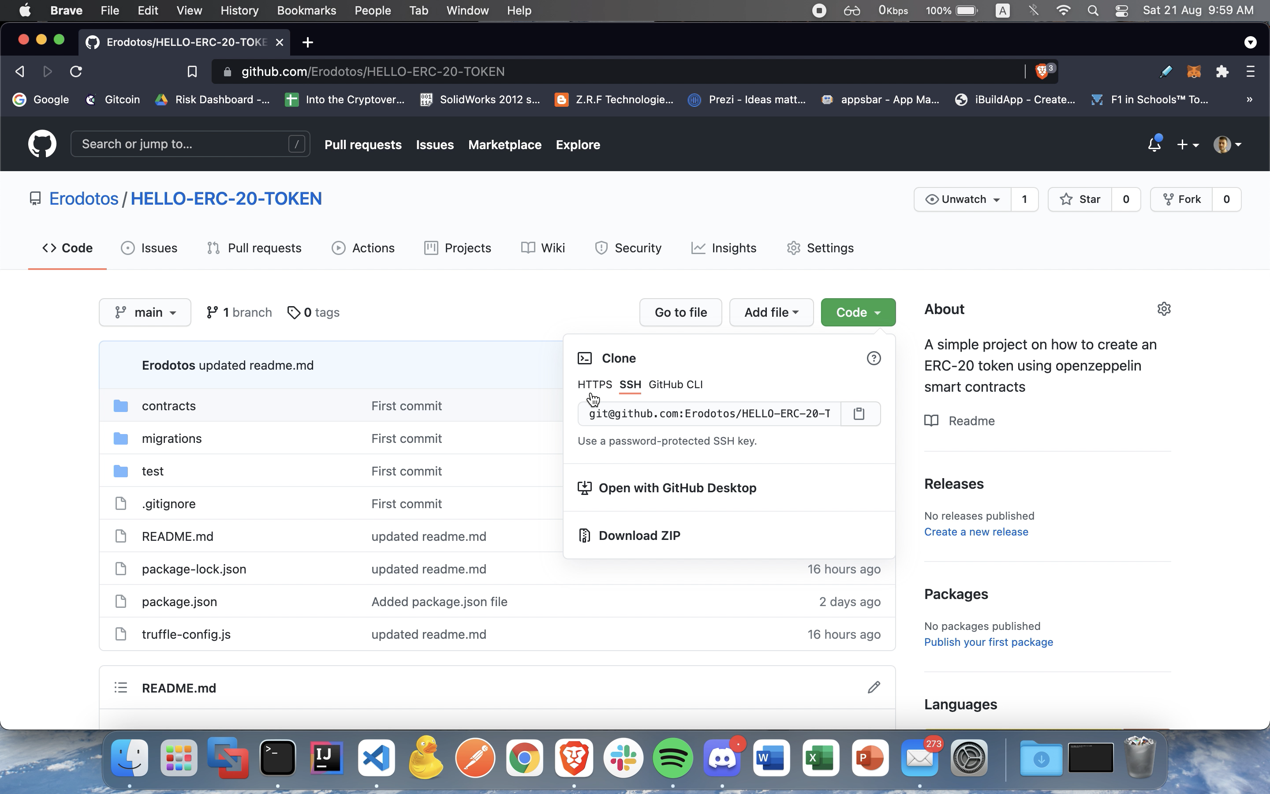Viewport: 1270px width, 794px height.
Task: Click the question mark help icon
Action: 874,358
